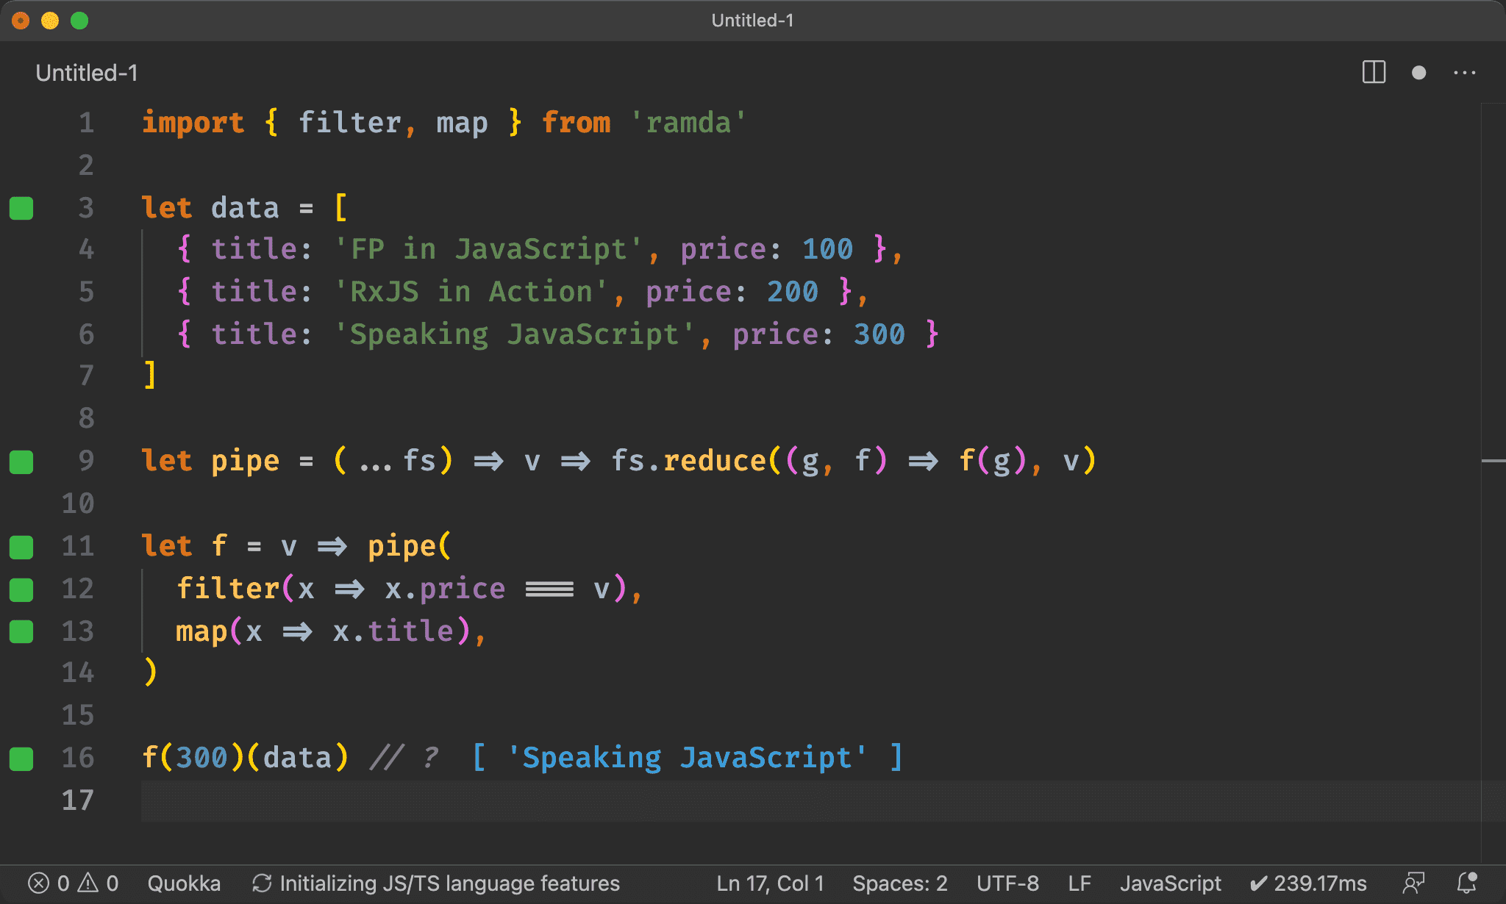Click the errors count icon in status bar
This screenshot has height=904, width=1506.
(39, 883)
